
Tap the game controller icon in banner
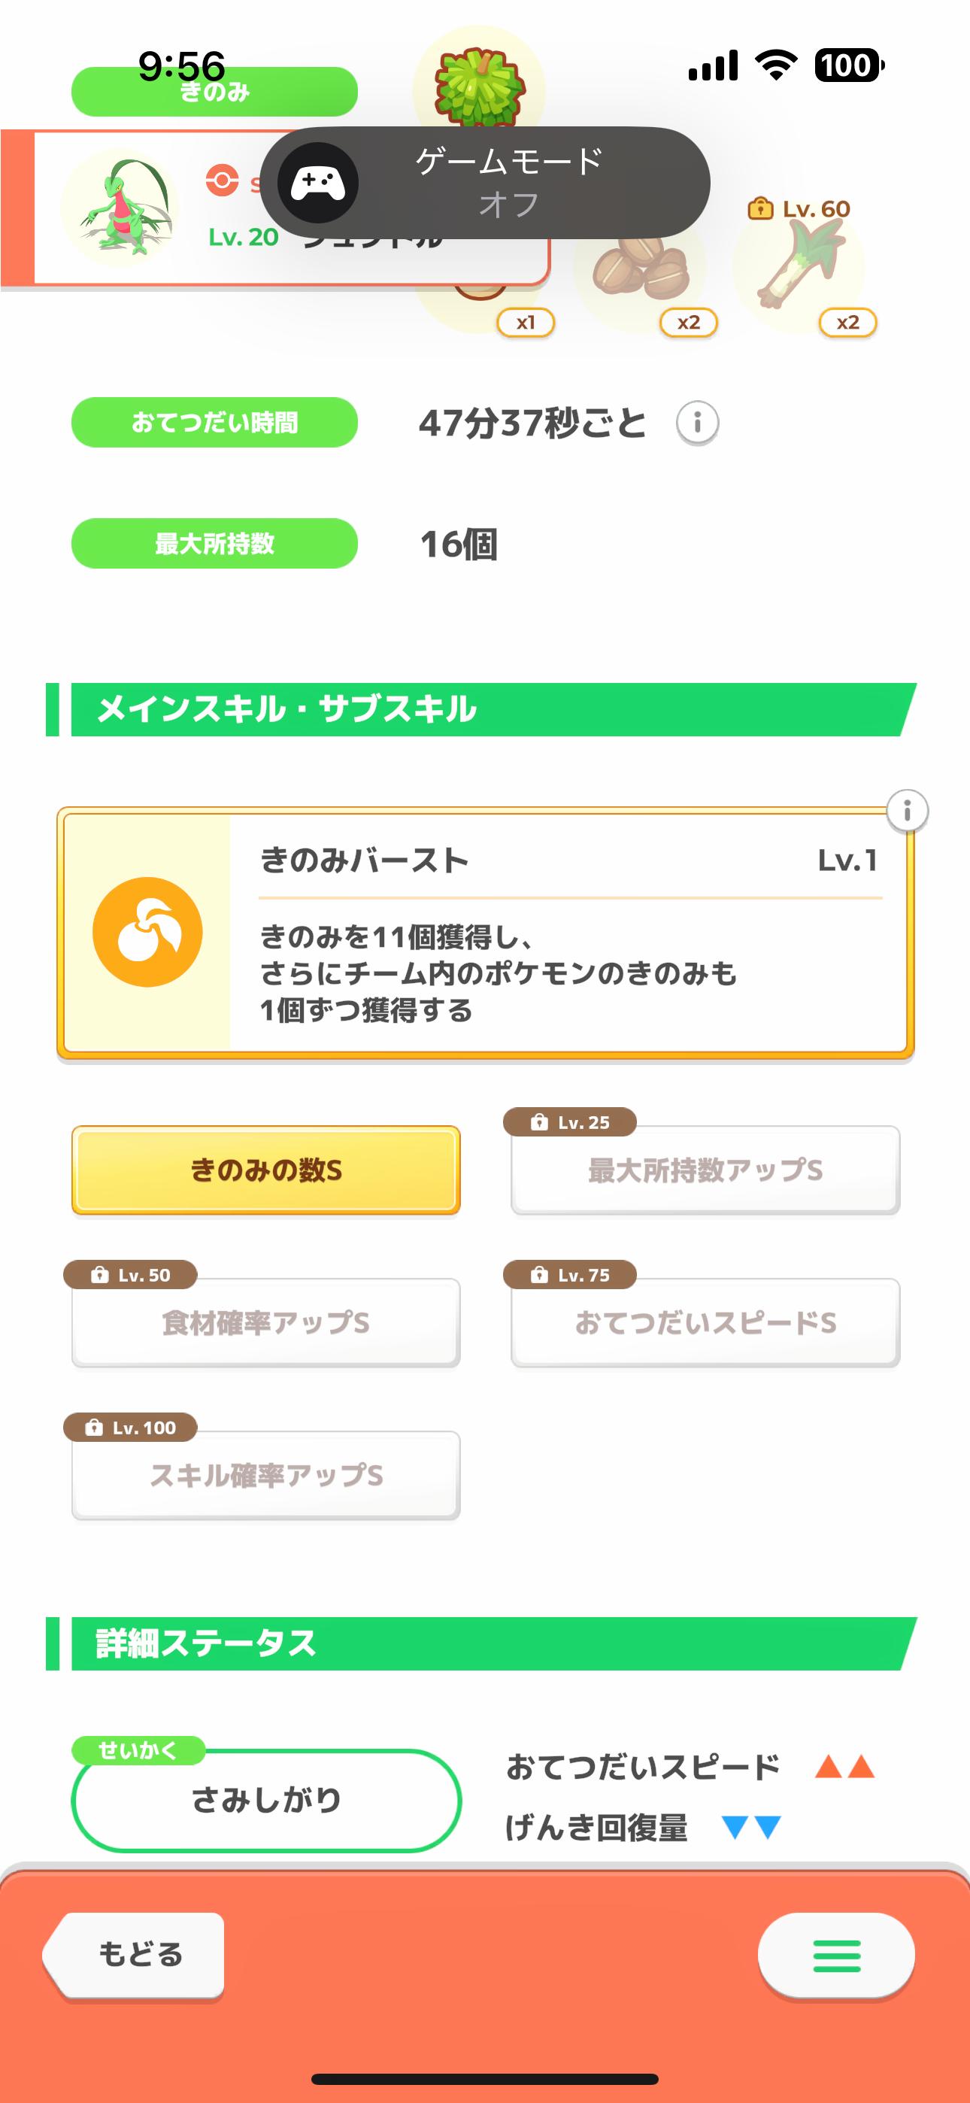coord(317,183)
